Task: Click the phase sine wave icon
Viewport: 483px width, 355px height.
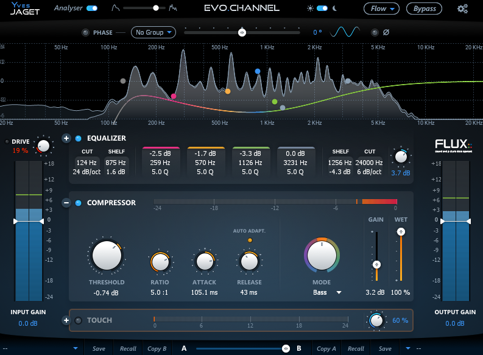Action: click(x=345, y=32)
